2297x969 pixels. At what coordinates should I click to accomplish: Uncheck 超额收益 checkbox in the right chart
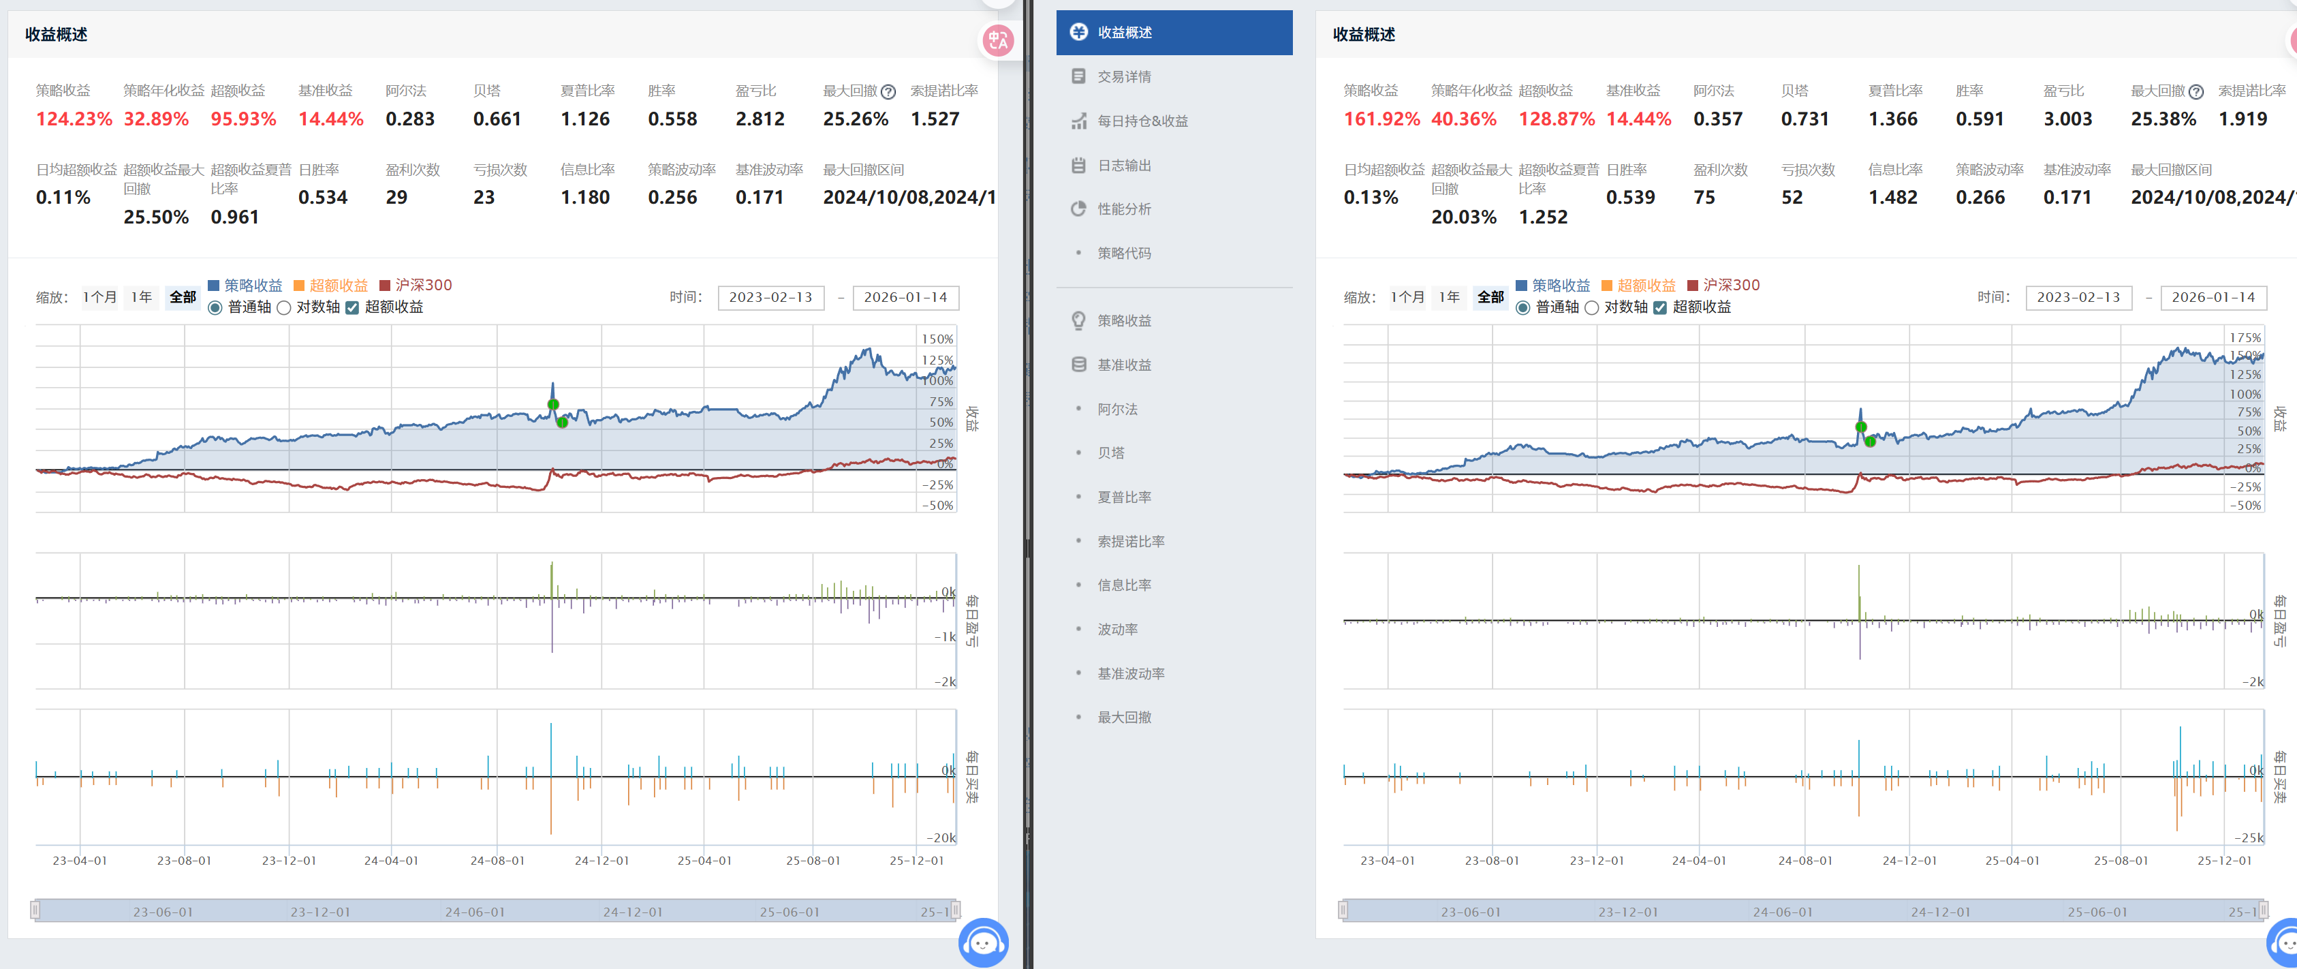[x=1659, y=308]
